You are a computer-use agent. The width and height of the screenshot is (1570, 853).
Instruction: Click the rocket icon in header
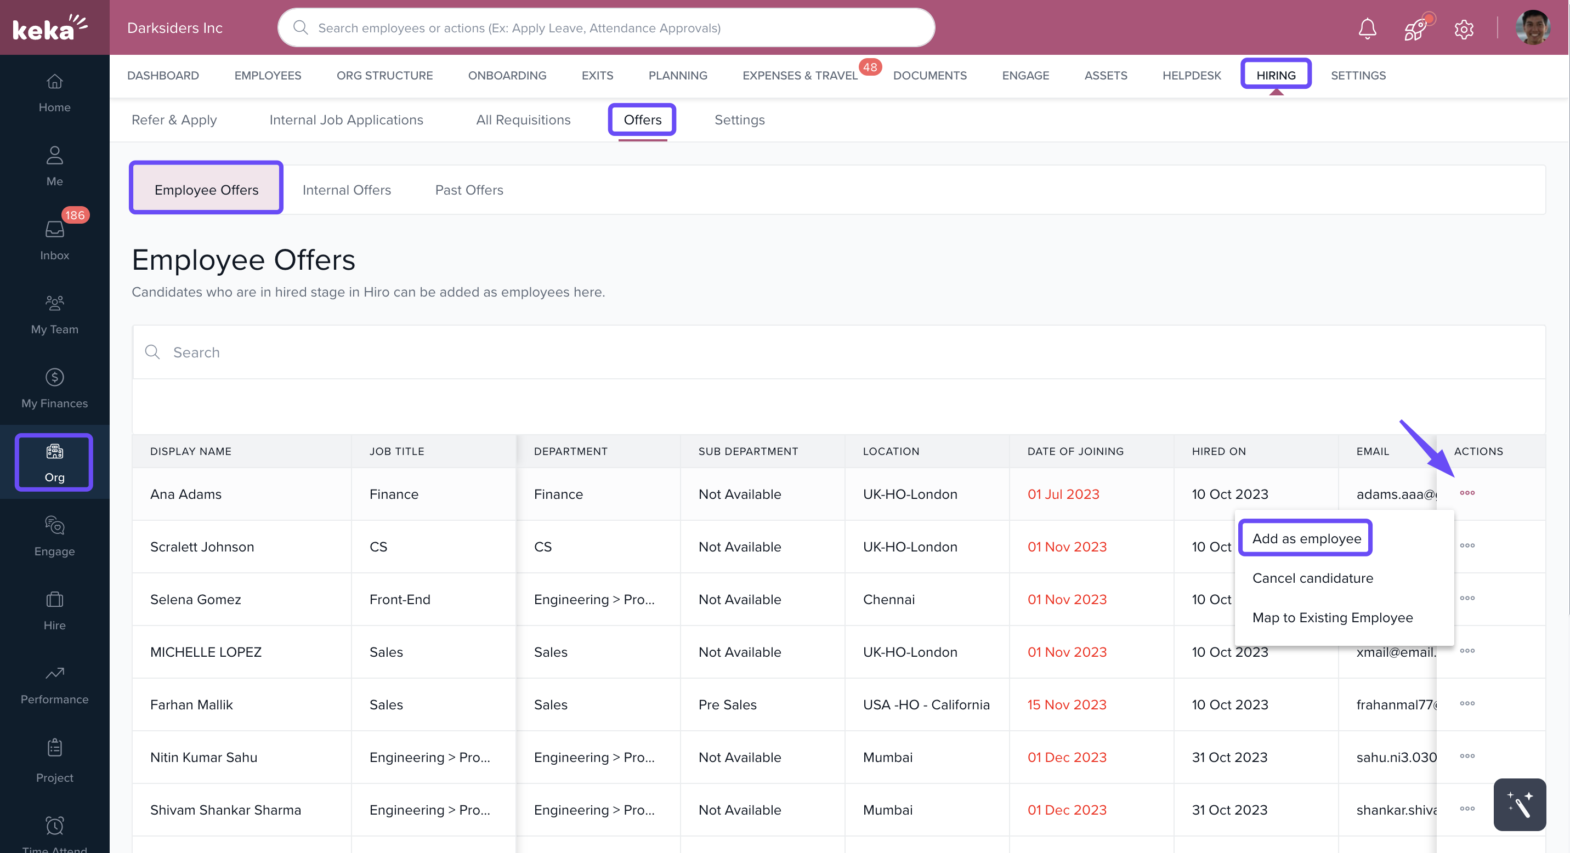[1415, 28]
